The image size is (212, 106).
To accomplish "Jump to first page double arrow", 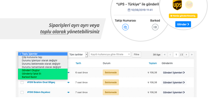I will (165, 55).
